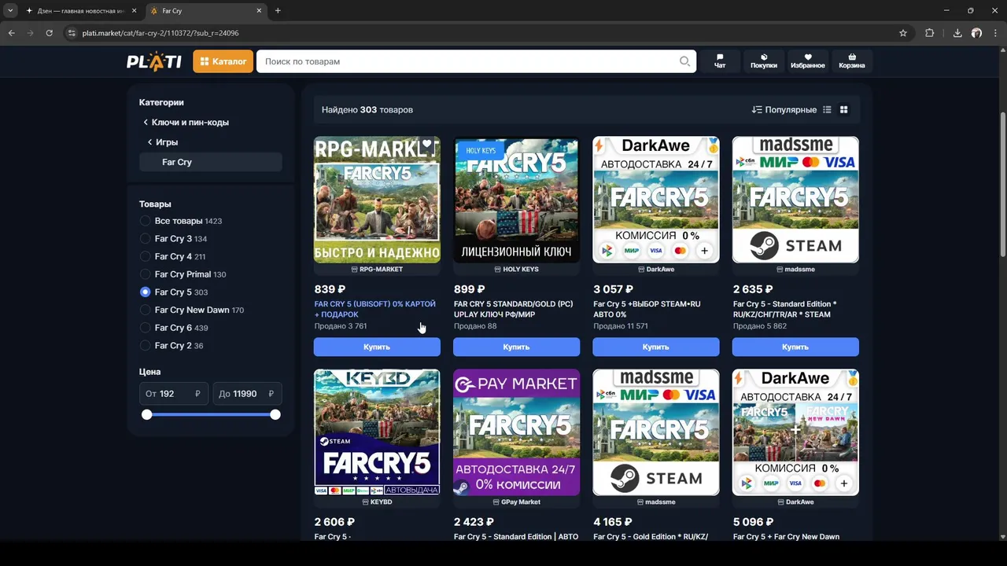This screenshot has width=1007, height=566.
Task: Click the browser back arrow
Action: click(x=11, y=33)
